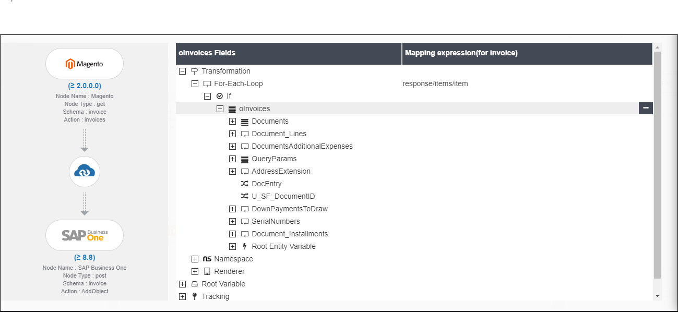Select the NS Namespace icon
This screenshot has height=312, width=678.
[x=207, y=259]
